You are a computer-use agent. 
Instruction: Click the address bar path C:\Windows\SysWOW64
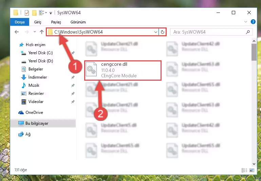[78, 32]
